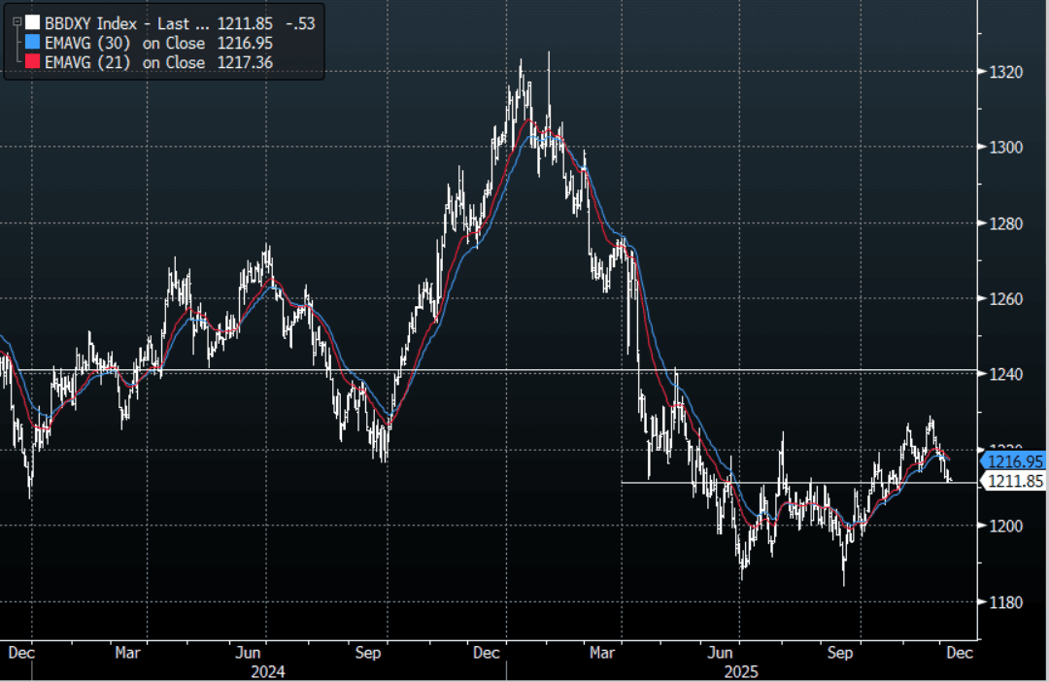Viewport: 1049px width, 682px height.
Task: Collapse the BBDXY Index legend tree
Action: [17, 21]
